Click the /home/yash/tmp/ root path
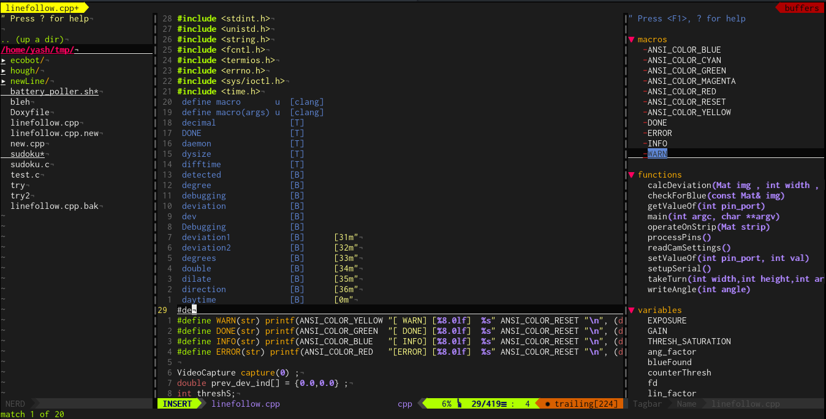826x419 pixels. pyautogui.click(x=37, y=50)
